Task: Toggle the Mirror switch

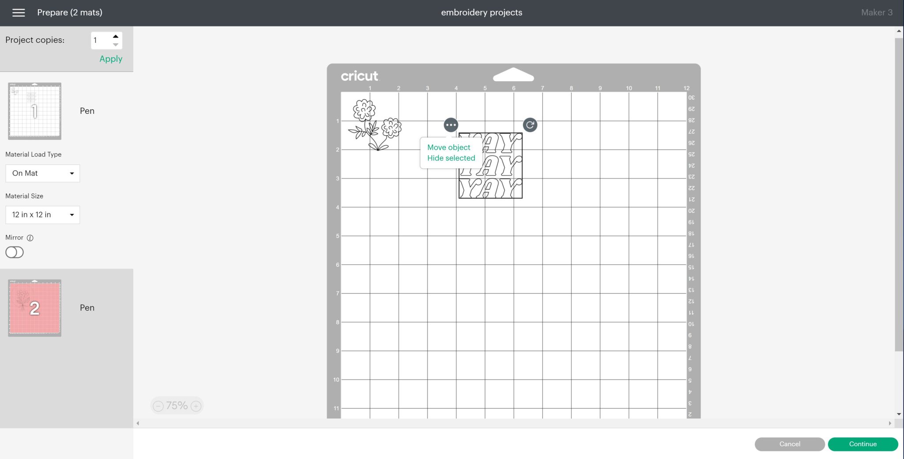Action: (x=15, y=252)
